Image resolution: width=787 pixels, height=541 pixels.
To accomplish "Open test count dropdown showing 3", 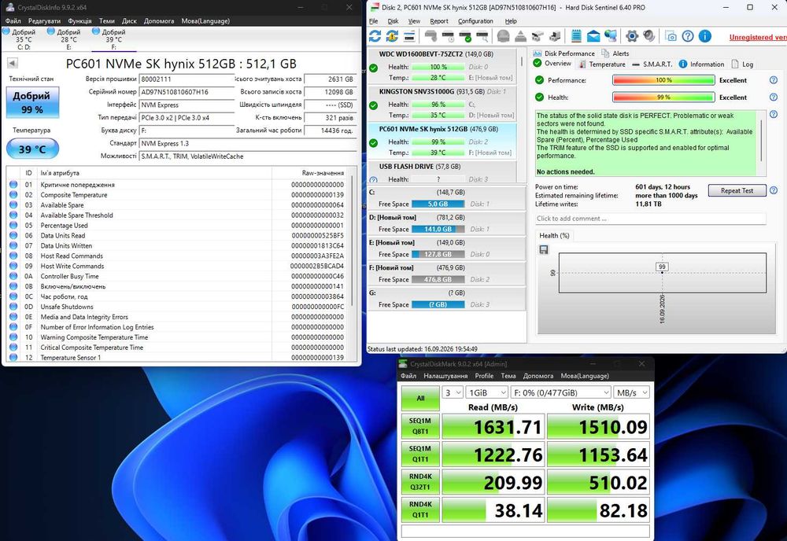I will tap(453, 392).
